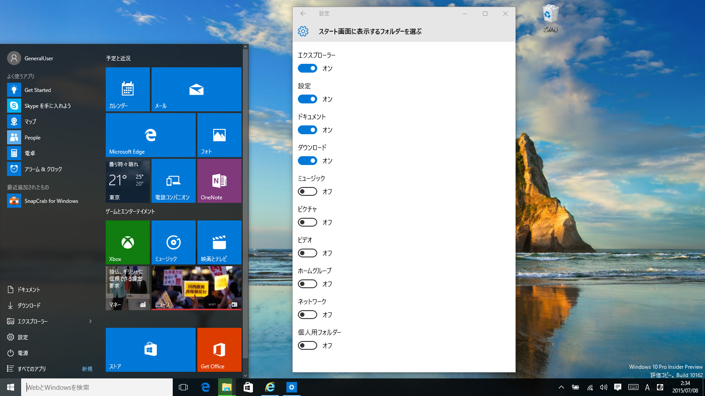Enable the Network folder toggle
The height and width of the screenshot is (396, 705).
[x=308, y=315]
